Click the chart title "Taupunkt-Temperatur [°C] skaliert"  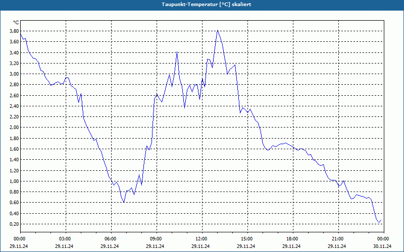point(207,5)
